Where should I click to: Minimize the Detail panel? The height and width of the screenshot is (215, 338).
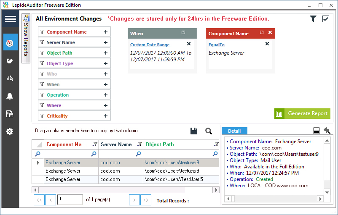pos(316,130)
